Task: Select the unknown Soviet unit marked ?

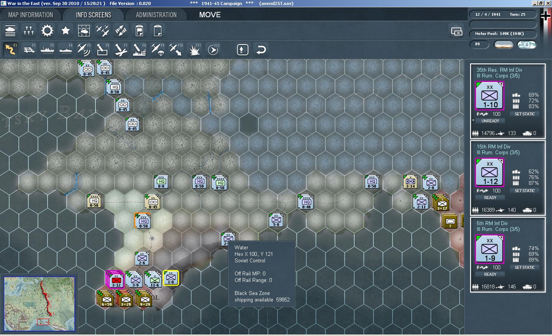Action: pos(450,222)
